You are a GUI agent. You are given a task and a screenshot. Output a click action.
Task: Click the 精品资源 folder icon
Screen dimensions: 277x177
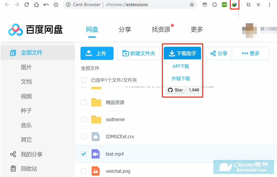pos(96,102)
